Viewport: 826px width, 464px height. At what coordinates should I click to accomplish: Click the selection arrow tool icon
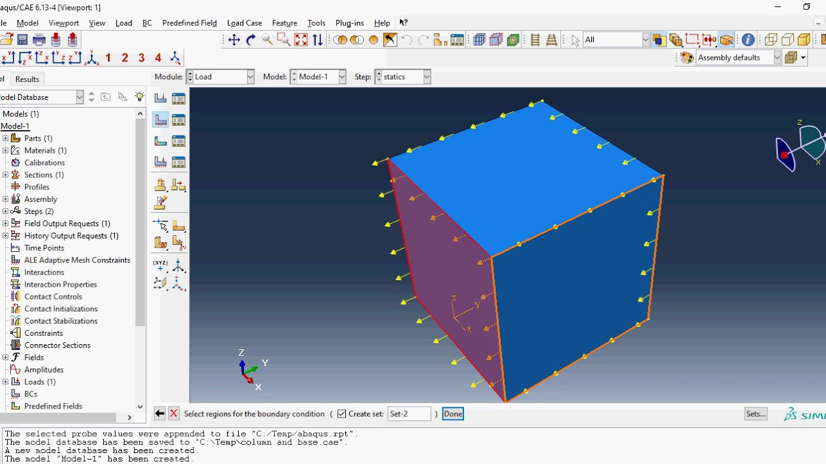[576, 40]
